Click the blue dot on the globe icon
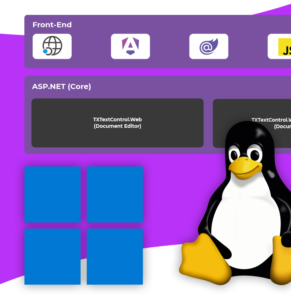 [45, 51]
